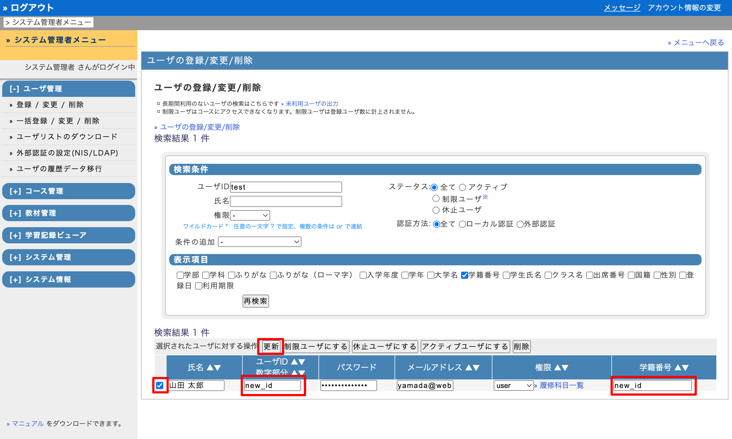Enable the ふりがな display checkbox
Screen dimensions: 732x439
[x=232, y=275]
